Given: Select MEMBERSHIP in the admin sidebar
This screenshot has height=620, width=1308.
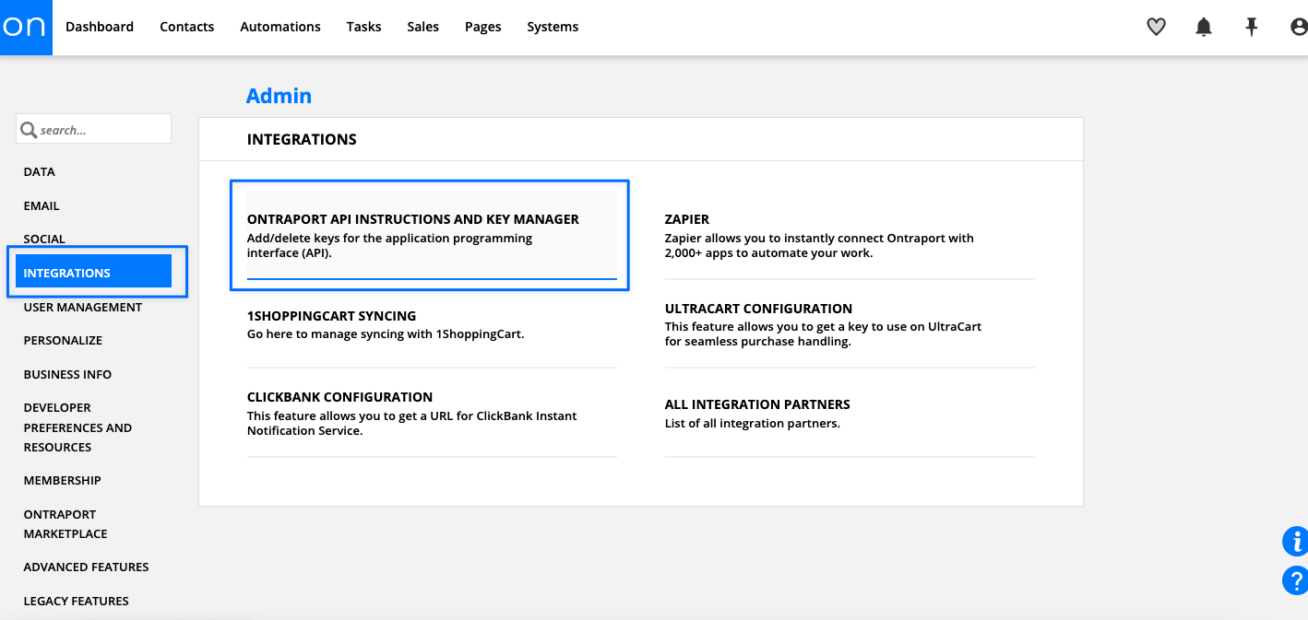Looking at the screenshot, I should point(62,480).
